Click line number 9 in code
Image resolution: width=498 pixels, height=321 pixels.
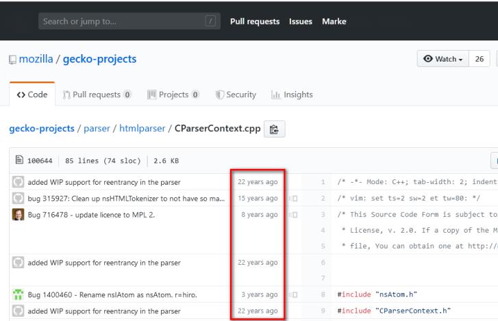tap(323, 311)
